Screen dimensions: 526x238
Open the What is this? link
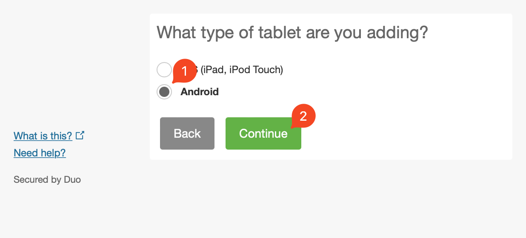point(43,136)
